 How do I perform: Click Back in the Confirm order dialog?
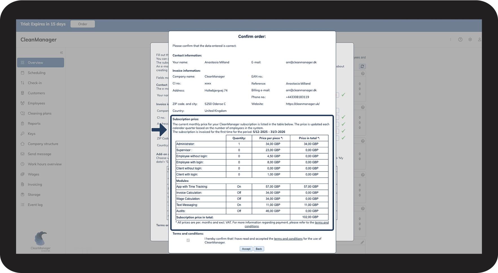tap(259, 249)
